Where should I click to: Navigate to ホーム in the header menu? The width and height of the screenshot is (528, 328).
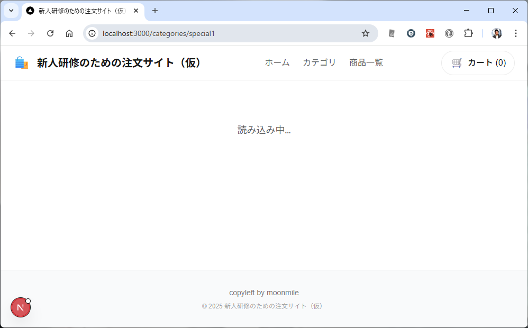(x=277, y=62)
